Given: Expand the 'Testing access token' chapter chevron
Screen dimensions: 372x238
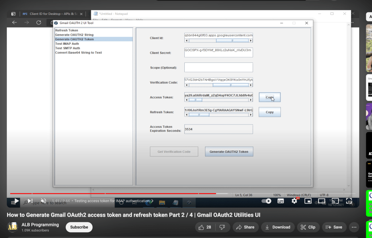Looking at the screenshot, I should click(152, 201).
